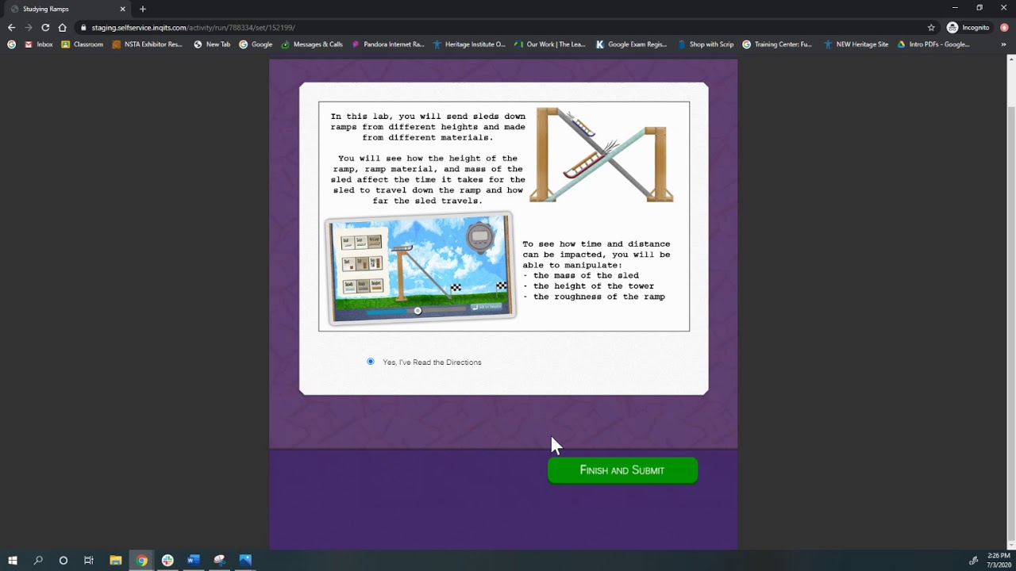Open the Our Work | The Lea bookmark
This screenshot has height=571, width=1016.
(550, 44)
